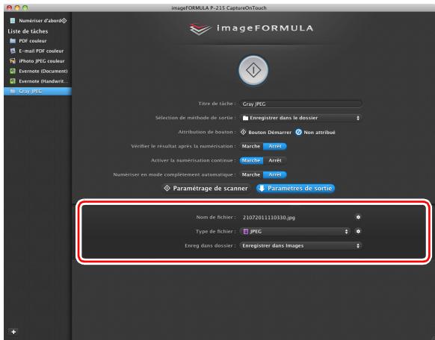Image resolution: width=435 pixels, height=340 pixels.
Task: Click the Titre de tâche text field
Action: [x=300, y=104]
